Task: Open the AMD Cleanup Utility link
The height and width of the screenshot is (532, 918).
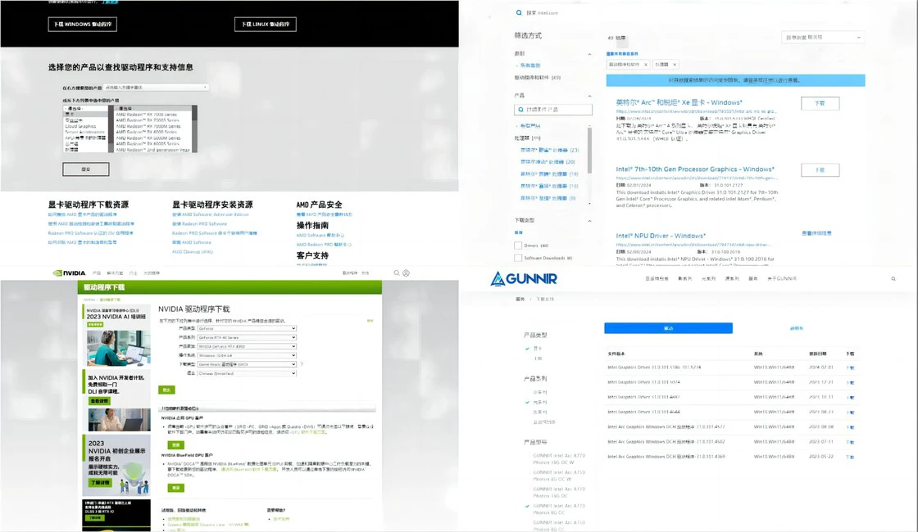Action: pos(192,252)
